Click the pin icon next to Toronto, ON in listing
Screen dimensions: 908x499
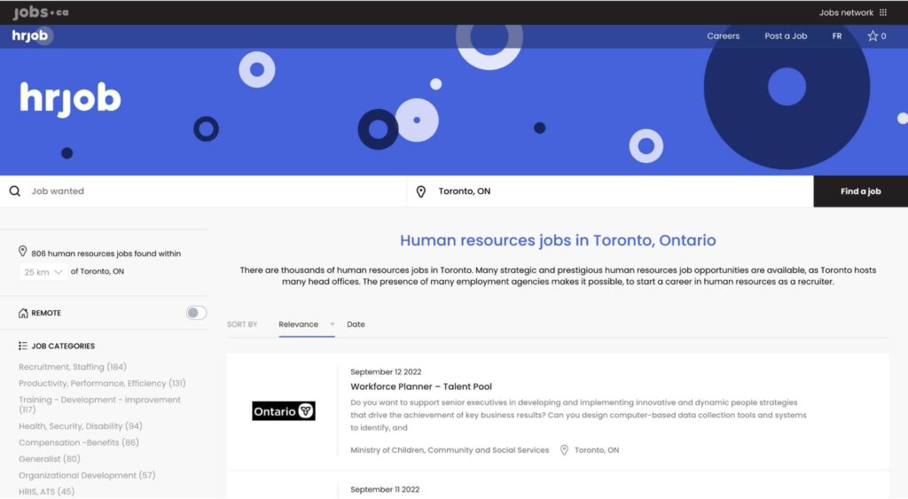click(x=565, y=449)
